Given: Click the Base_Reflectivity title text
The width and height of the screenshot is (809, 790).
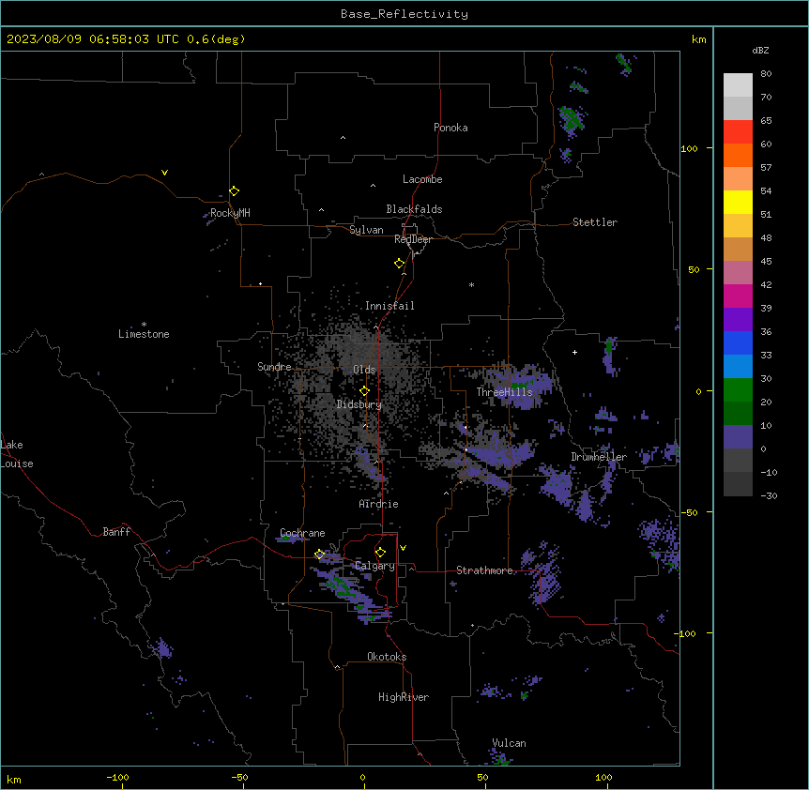Looking at the screenshot, I should pyautogui.click(x=404, y=14).
